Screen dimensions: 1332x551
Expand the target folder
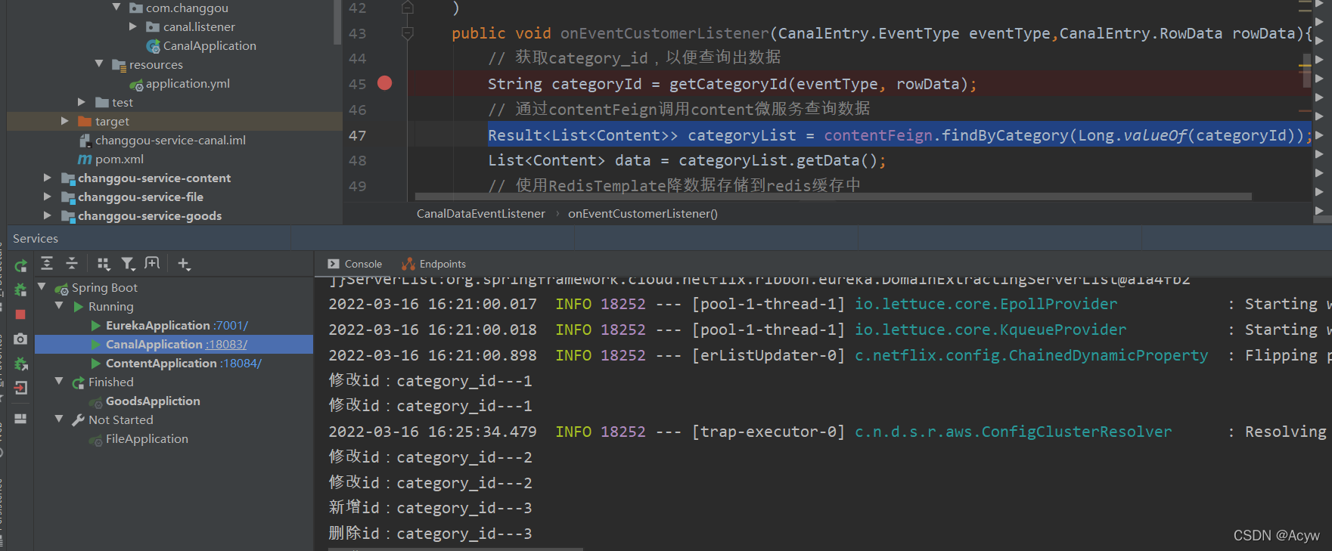click(x=64, y=121)
